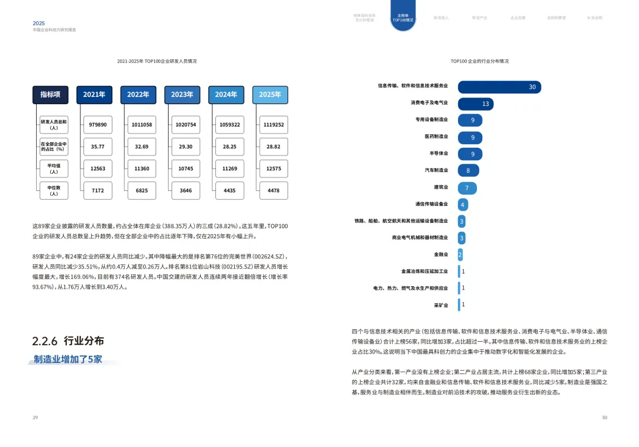Click the page number 29
Image resolution: width=639 pixels, height=447 pixels.
(x=35, y=417)
